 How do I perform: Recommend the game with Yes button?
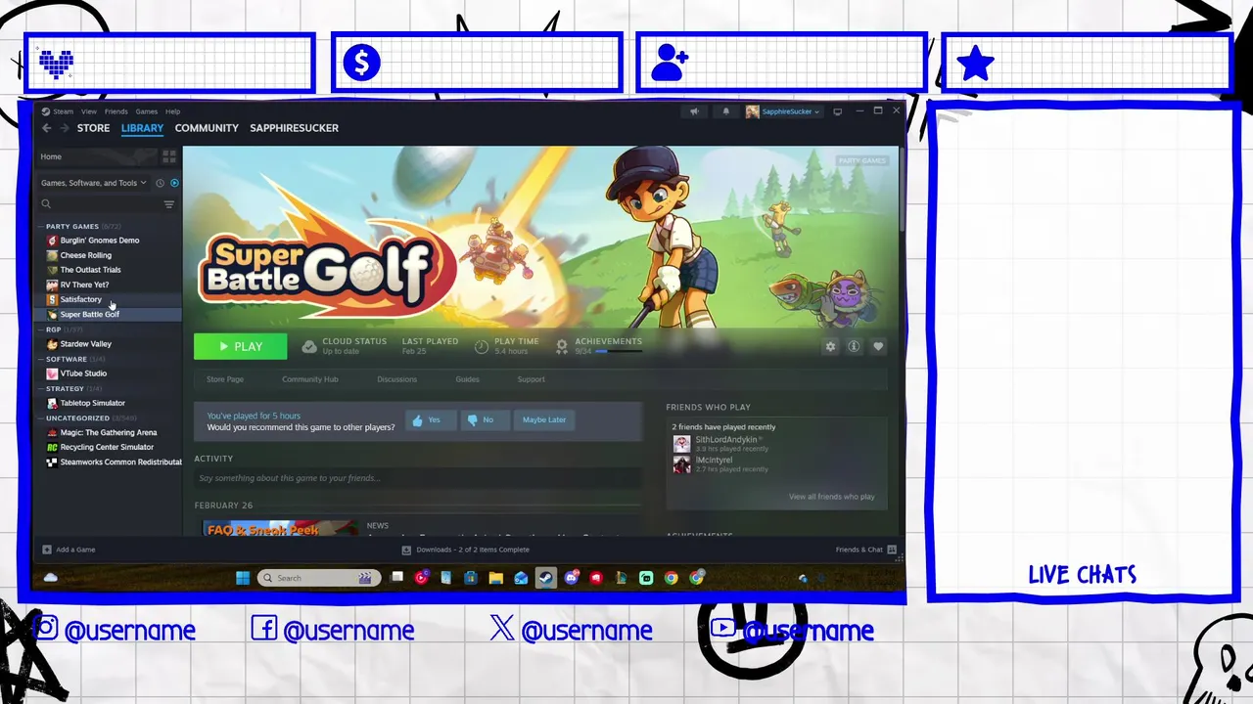[x=431, y=419]
